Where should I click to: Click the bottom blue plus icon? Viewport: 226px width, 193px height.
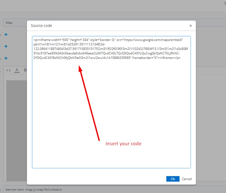(x=6, y=58)
